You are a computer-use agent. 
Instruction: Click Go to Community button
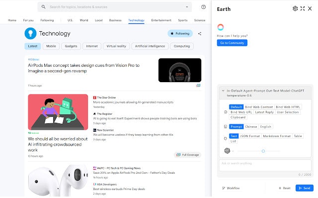pos(232,43)
